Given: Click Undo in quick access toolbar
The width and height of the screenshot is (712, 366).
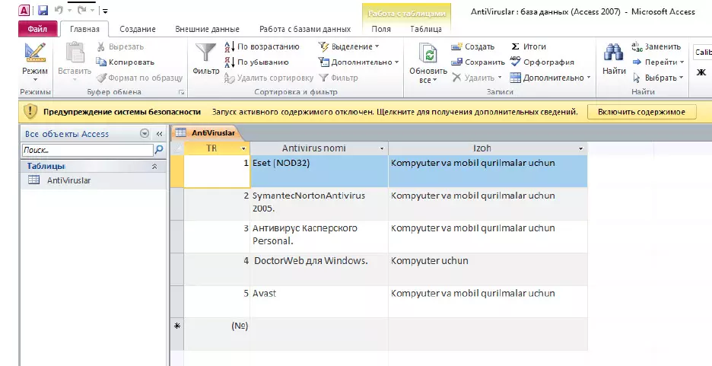Looking at the screenshot, I should (59, 10).
